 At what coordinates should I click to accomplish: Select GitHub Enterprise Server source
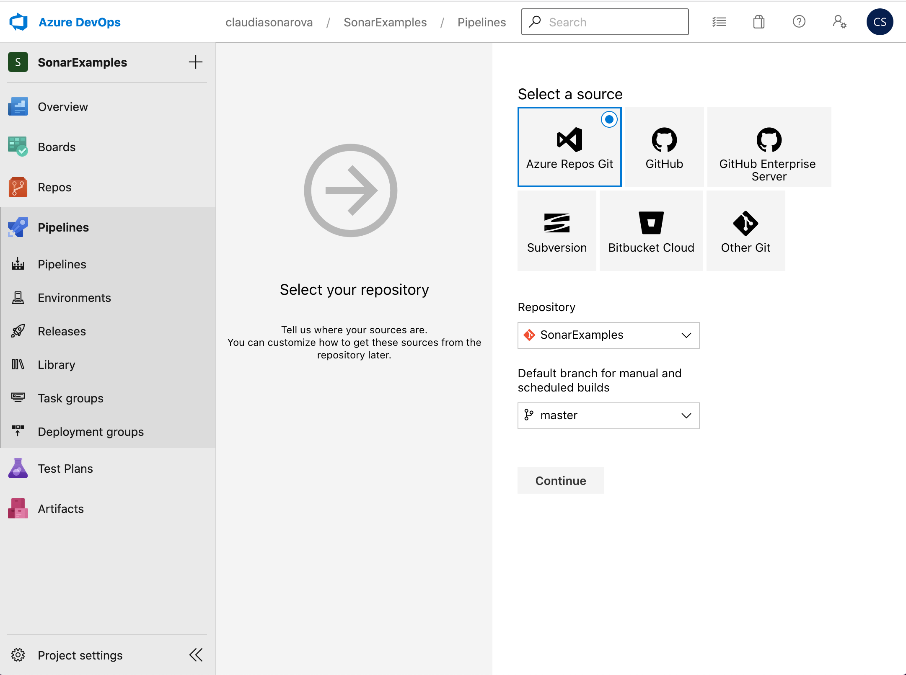click(x=768, y=147)
